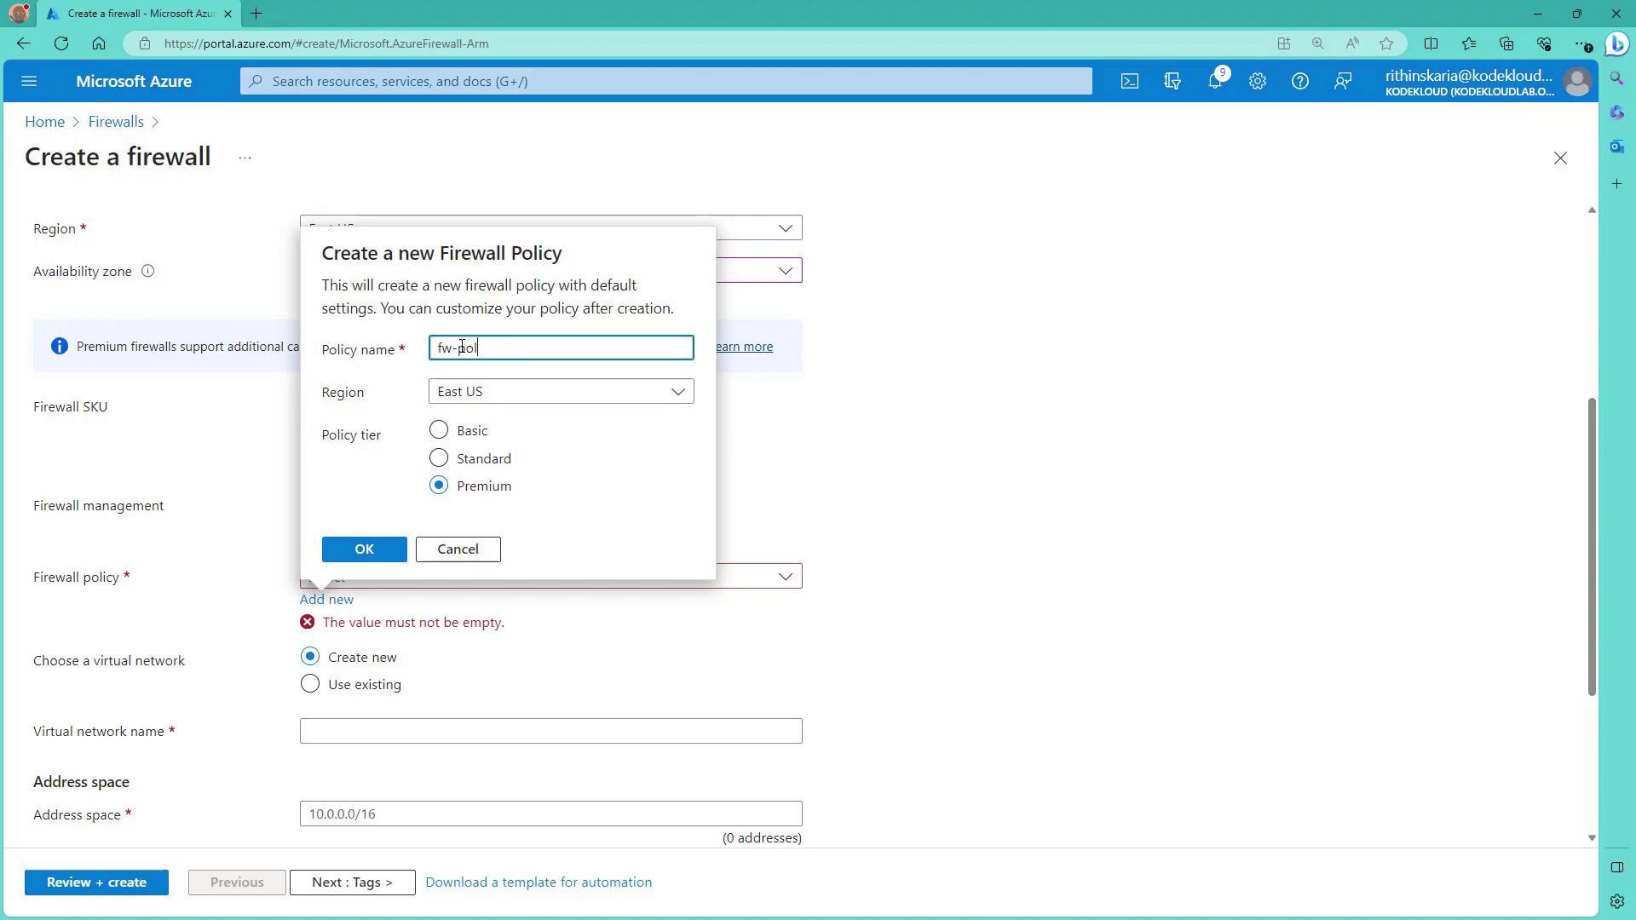
Task: Confirm new policy with OK button
Action: click(364, 549)
